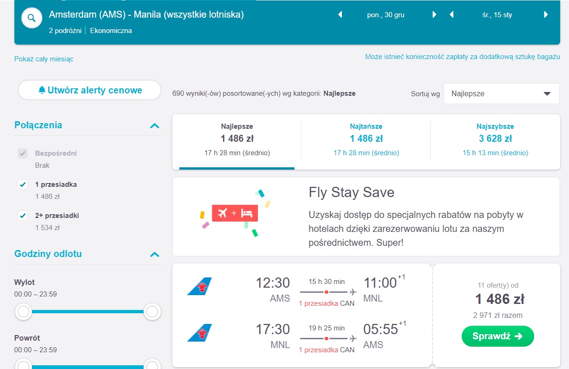Click China Southern logo on outbound flight
569x369 pixels.
pyautogui.click(x=199, y=286)
